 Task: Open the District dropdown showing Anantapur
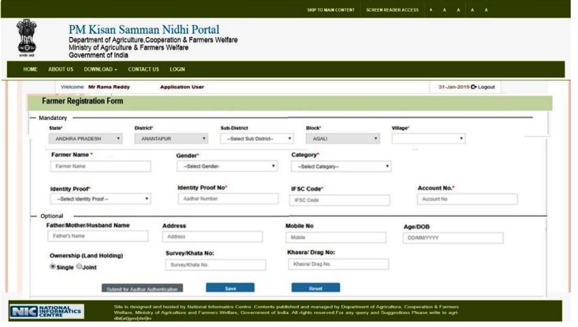click(x=171, y=139)
